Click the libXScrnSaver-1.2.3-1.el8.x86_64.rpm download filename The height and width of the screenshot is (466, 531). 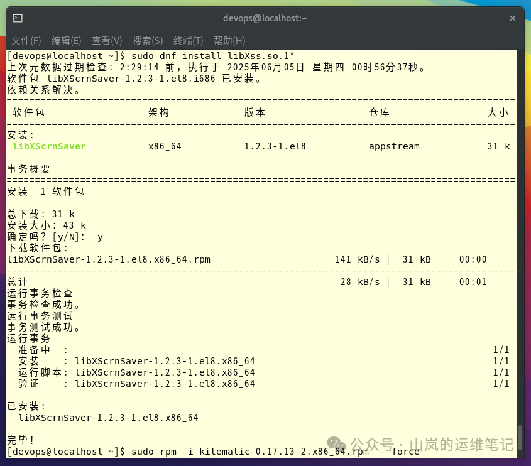pyautogui.click(x=109, y=259)
